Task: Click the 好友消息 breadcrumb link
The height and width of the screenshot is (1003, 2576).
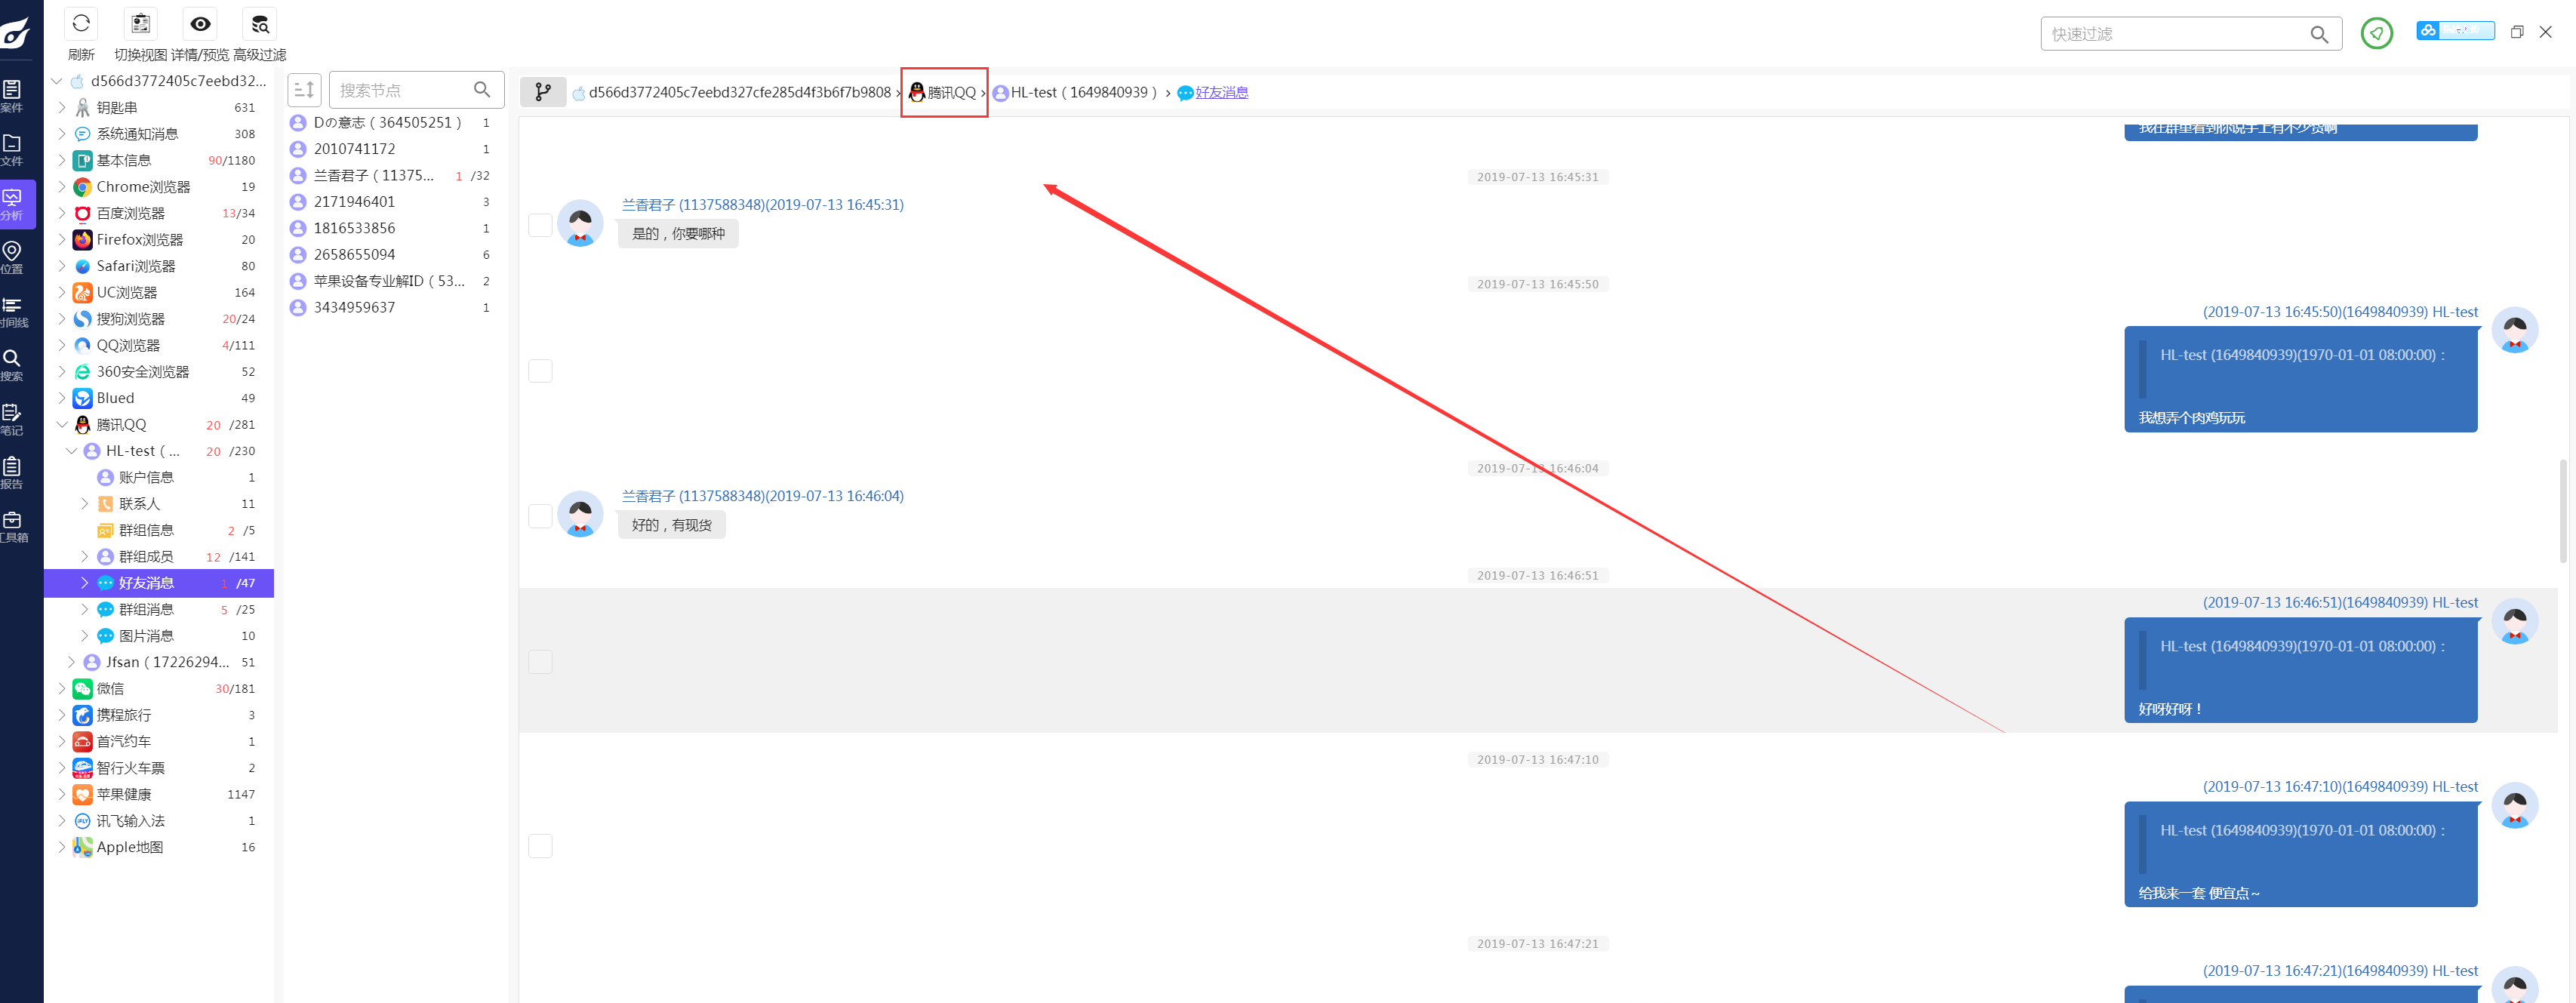Action: (1221, 92)
